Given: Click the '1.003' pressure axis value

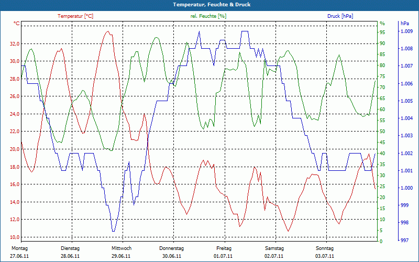Looking at the screenshot, I should pos(407,136).
